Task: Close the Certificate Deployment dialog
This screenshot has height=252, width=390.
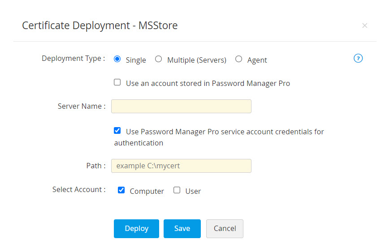Action: coord(364,26)
